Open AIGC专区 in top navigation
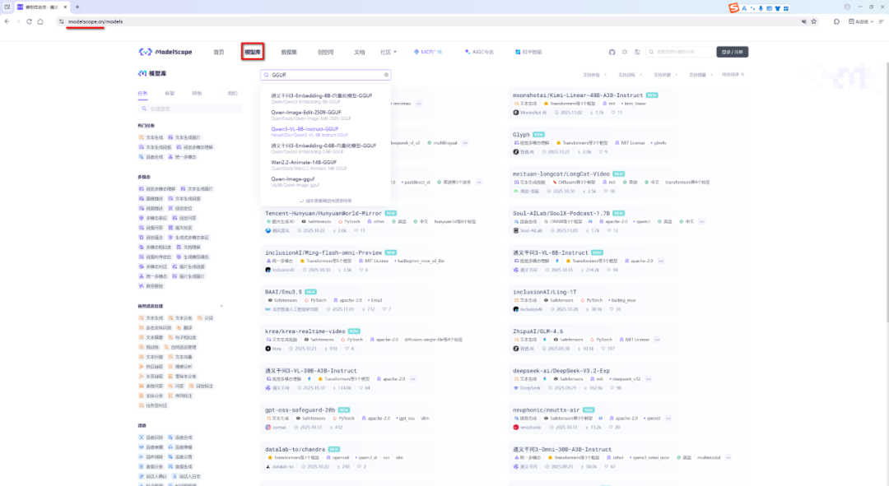The width and height of the screenshot is (889, 486). click(x=479, y=52)
